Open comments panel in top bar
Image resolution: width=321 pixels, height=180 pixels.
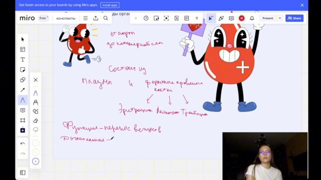click(x=231, y=18)
